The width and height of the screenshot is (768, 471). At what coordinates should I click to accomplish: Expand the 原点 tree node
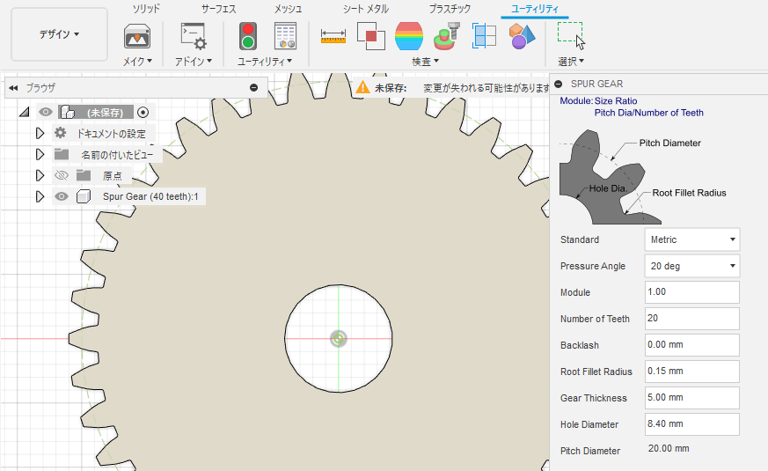pyautogui.click(x=40, y=175)
